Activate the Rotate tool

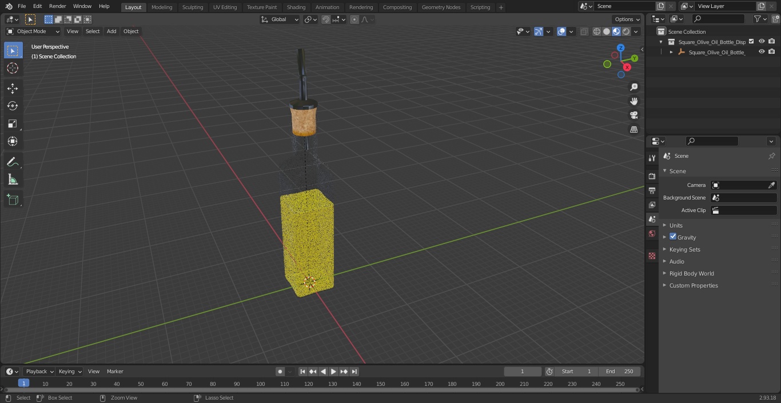[x=13, y=106]
